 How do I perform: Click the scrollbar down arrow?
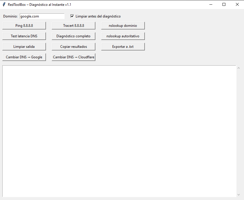click(x=238, y=194)
